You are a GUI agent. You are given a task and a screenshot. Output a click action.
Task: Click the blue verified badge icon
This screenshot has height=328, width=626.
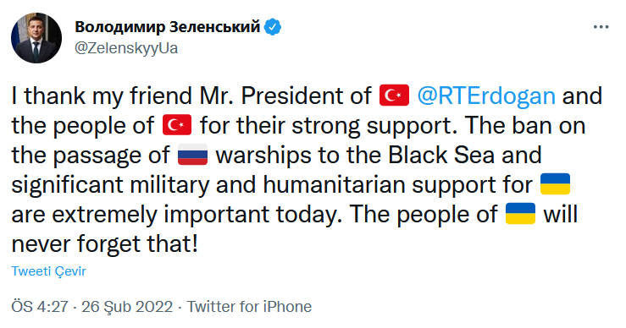tap(274, 27)
